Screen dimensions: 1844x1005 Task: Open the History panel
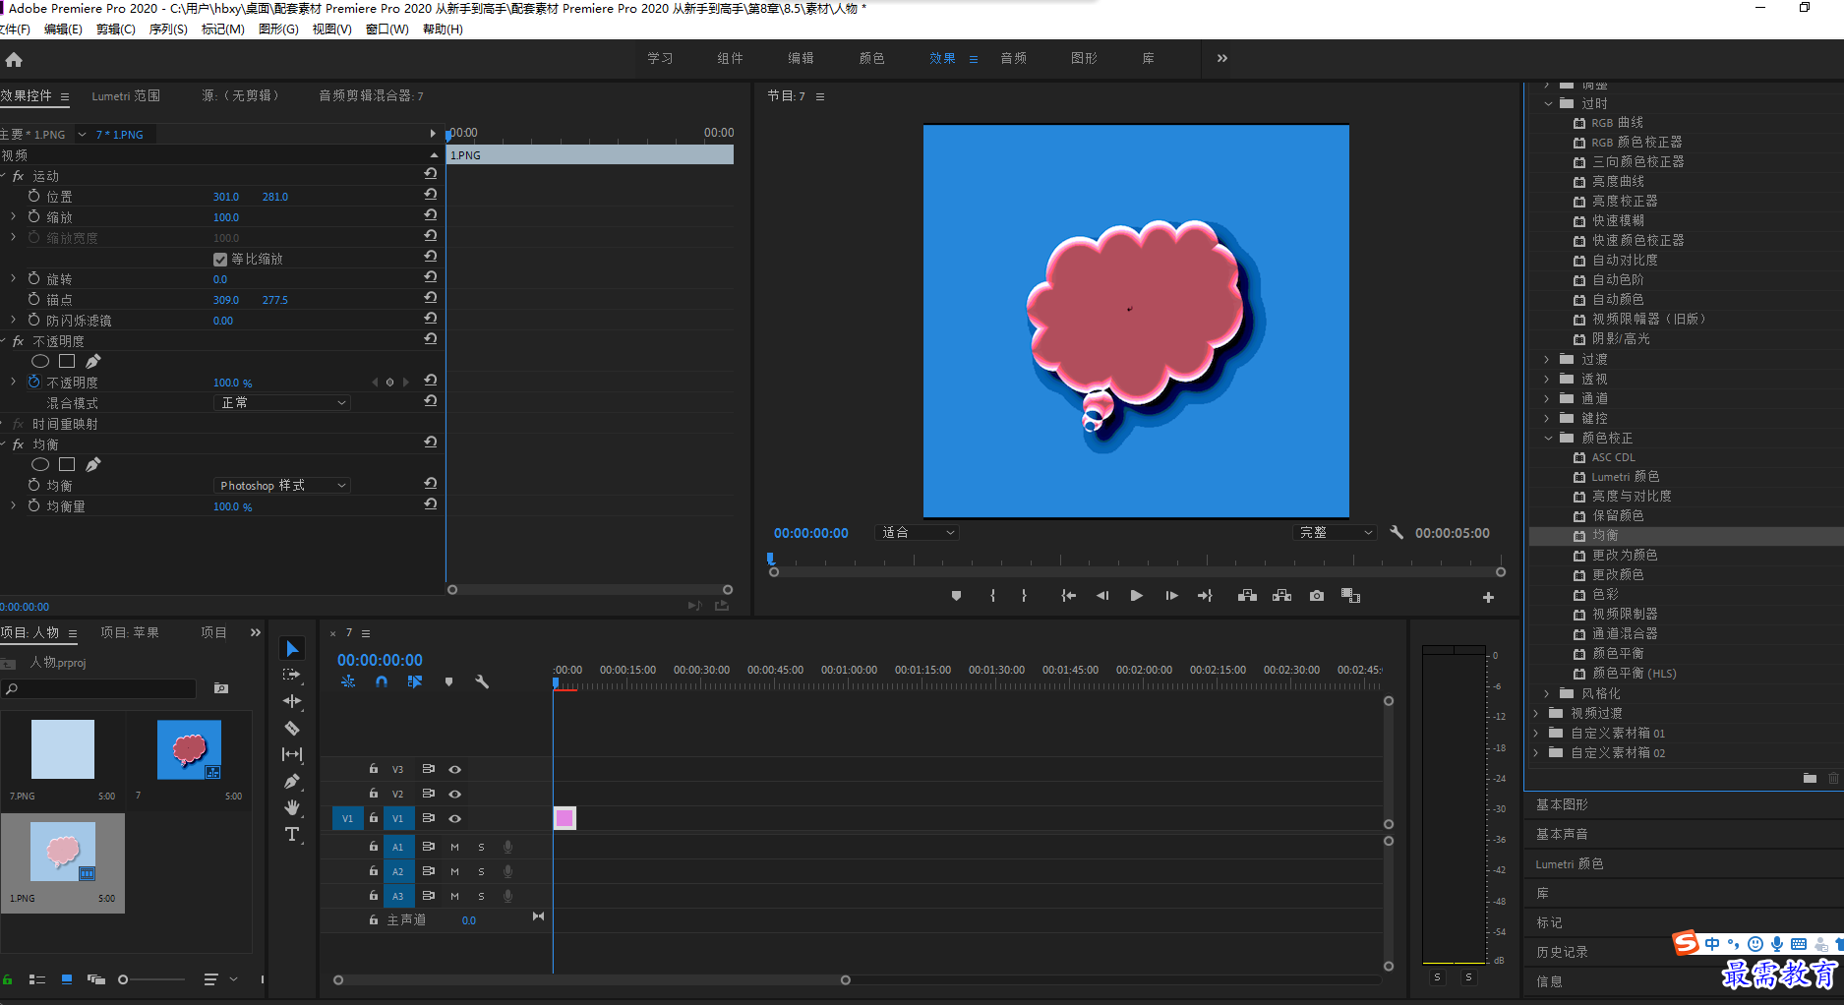tap(1563, 952)
